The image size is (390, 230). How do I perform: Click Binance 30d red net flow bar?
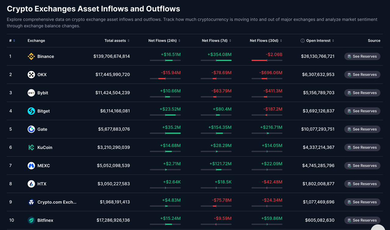point(259,60)
